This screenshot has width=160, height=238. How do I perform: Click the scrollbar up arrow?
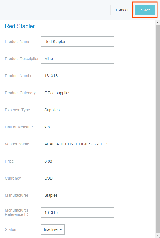pos(158,23)
